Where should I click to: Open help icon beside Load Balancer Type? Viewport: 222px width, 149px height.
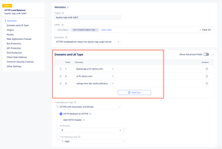75,103
